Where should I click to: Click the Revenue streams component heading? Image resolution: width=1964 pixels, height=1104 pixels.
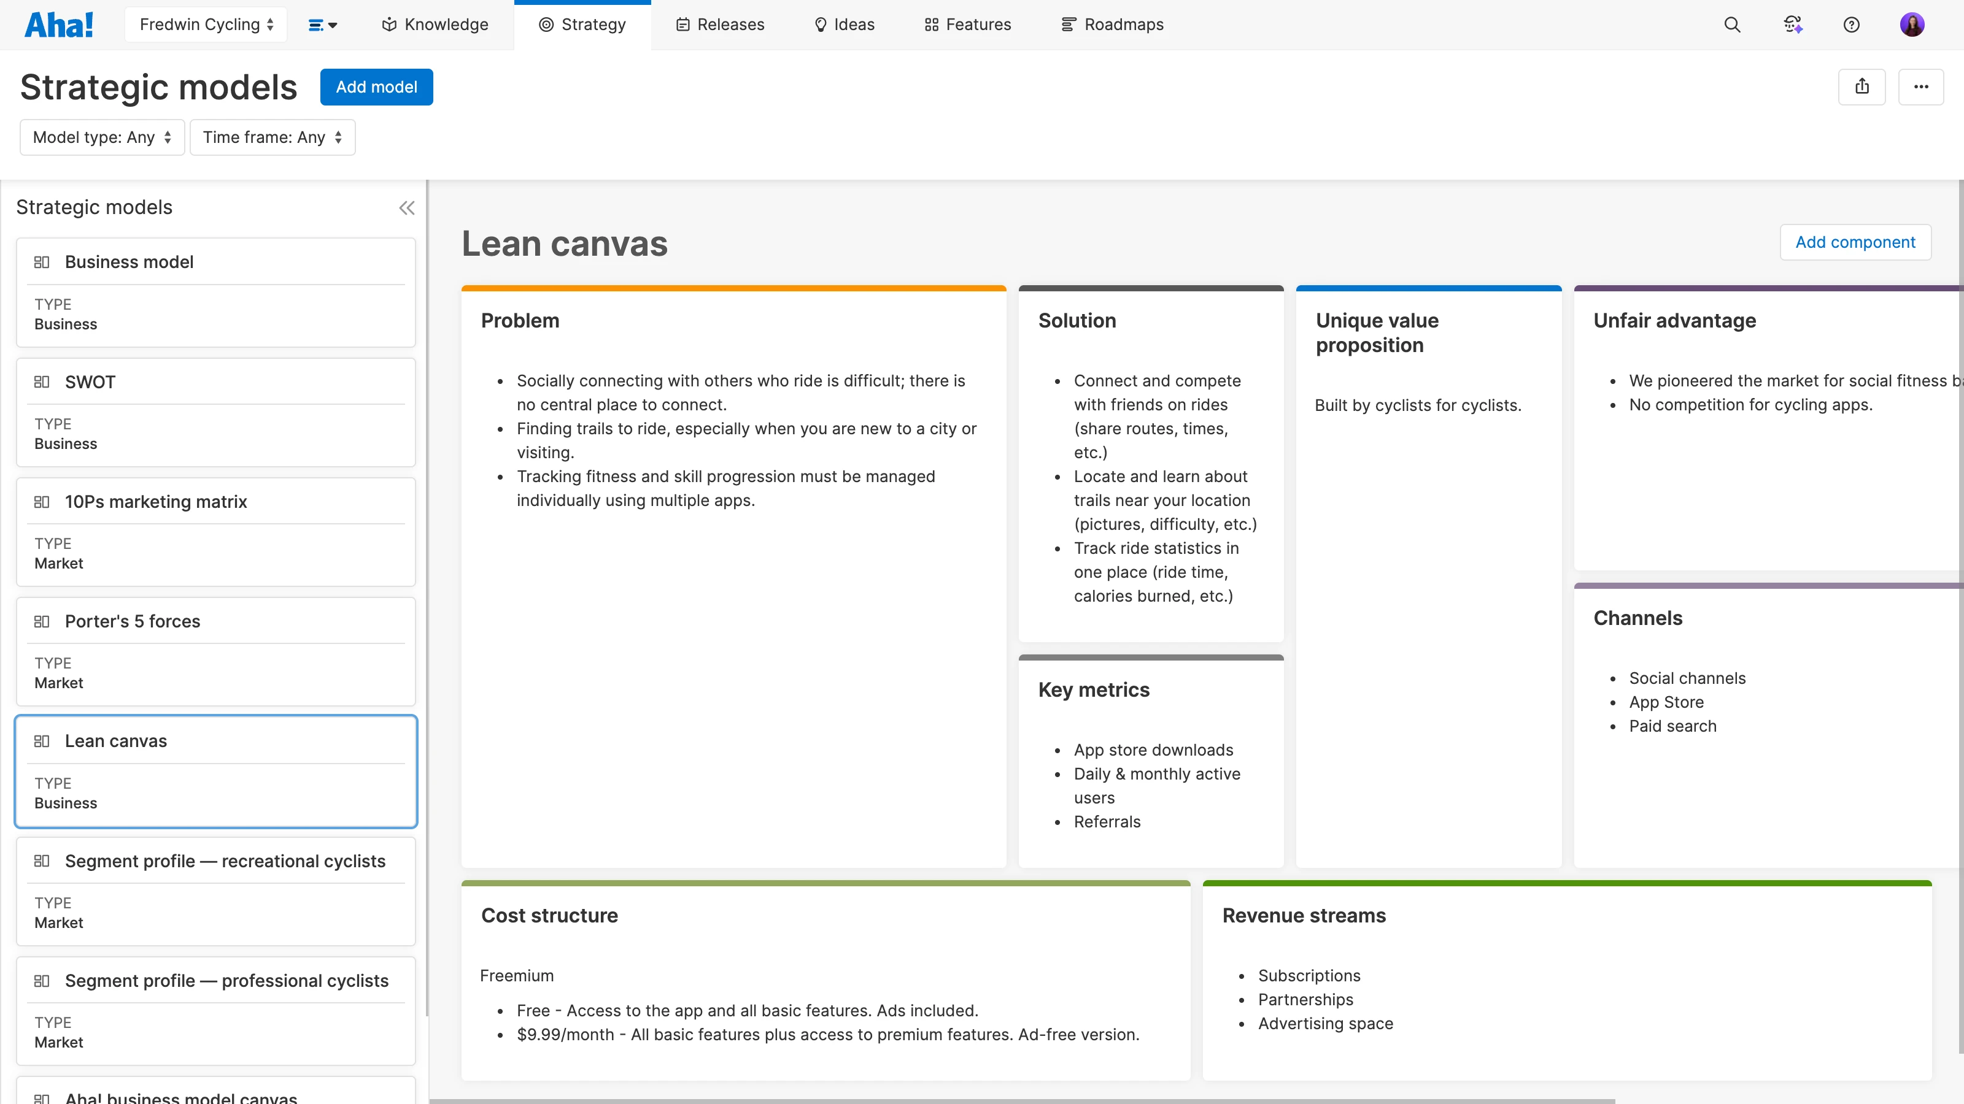[x=1304, y=916]
